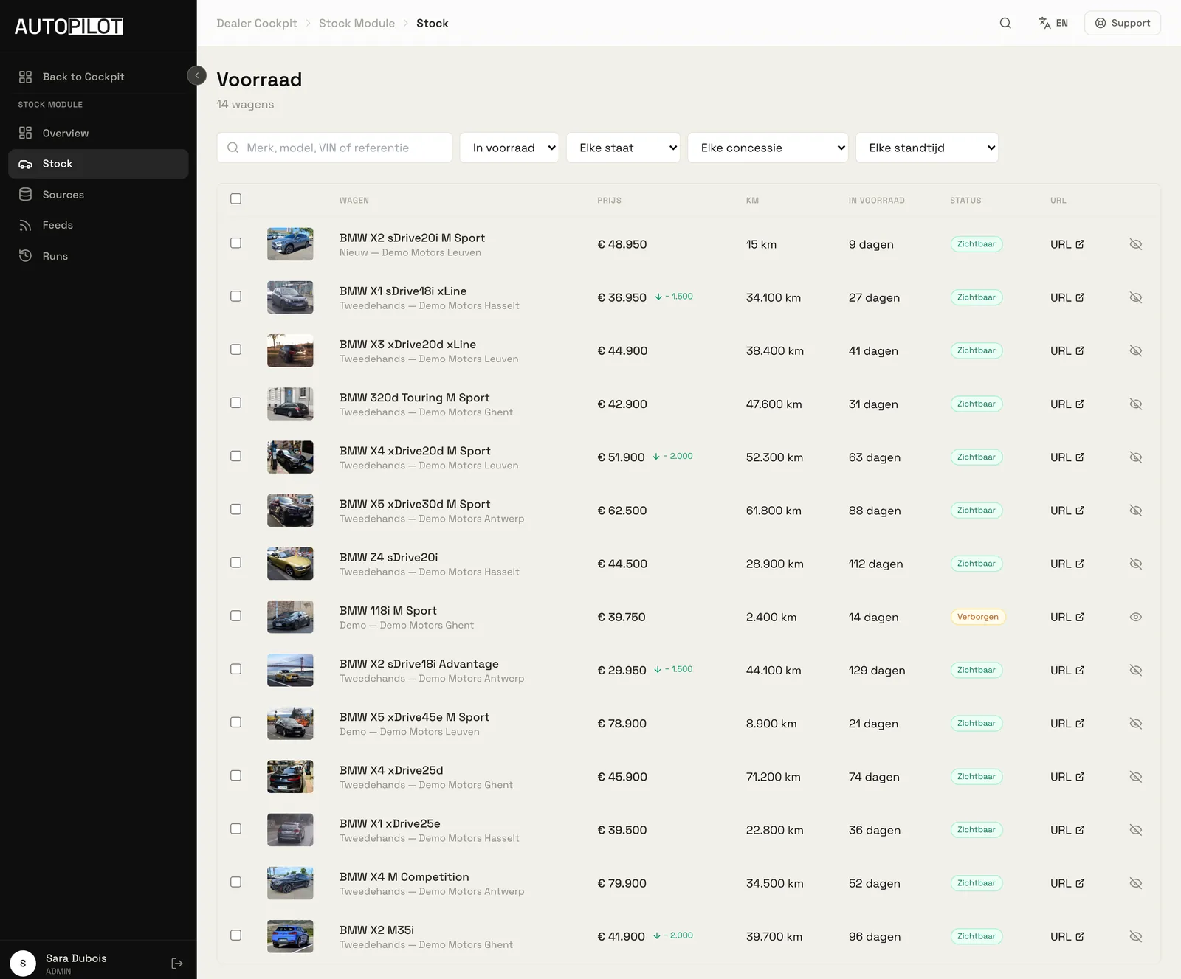This screenshot has width=1181, height=979.
Task: Check the BMW X4 xDrive20d M Sport row
Action: coord(235,456)
